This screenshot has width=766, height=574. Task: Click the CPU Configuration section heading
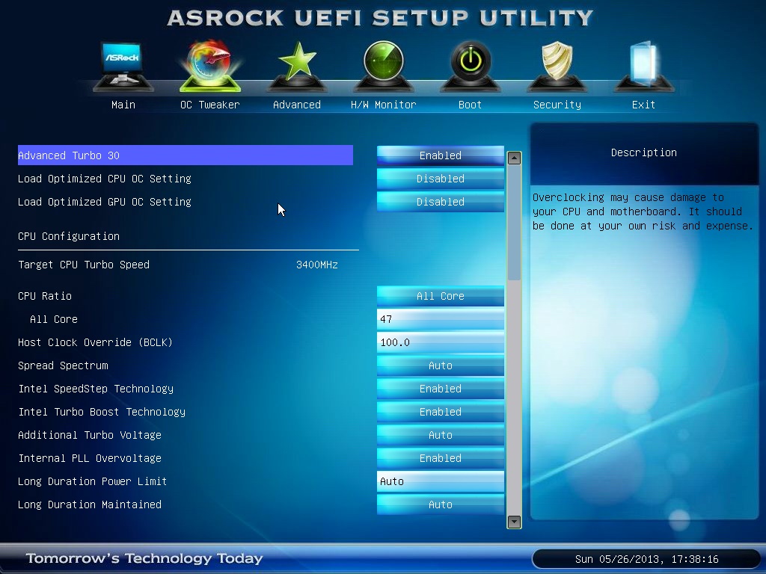[69, 236]
